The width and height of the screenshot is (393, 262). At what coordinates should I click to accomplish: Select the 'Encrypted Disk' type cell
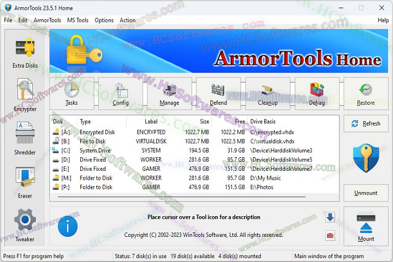(97, 132)
